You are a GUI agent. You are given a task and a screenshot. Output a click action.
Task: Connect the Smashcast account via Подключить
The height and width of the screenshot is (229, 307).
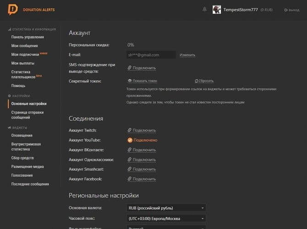pos(144,169)
